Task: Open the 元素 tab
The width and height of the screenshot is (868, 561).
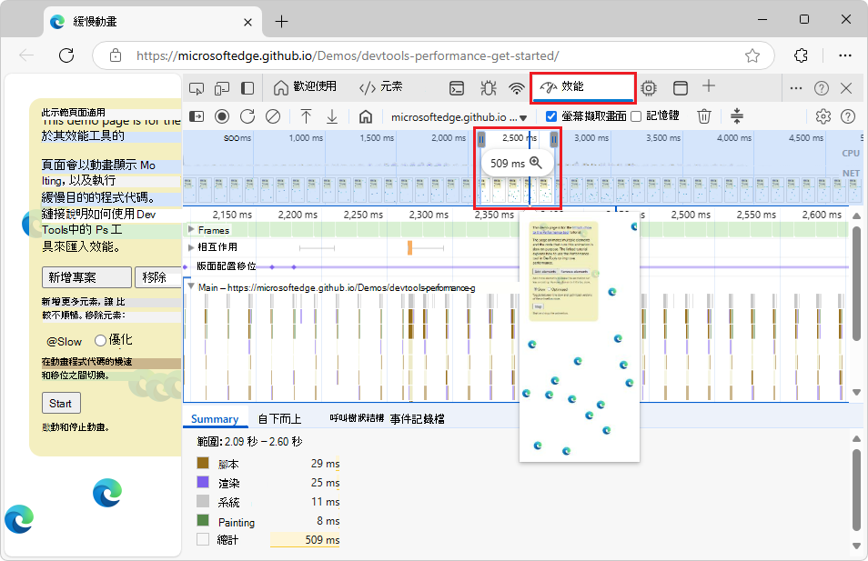Action: tap(381, 87)
